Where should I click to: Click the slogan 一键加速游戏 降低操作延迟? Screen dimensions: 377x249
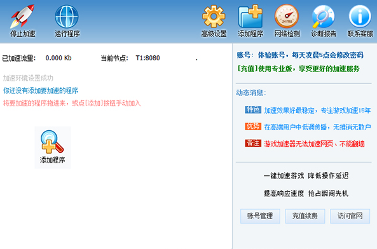click(306, 176)
